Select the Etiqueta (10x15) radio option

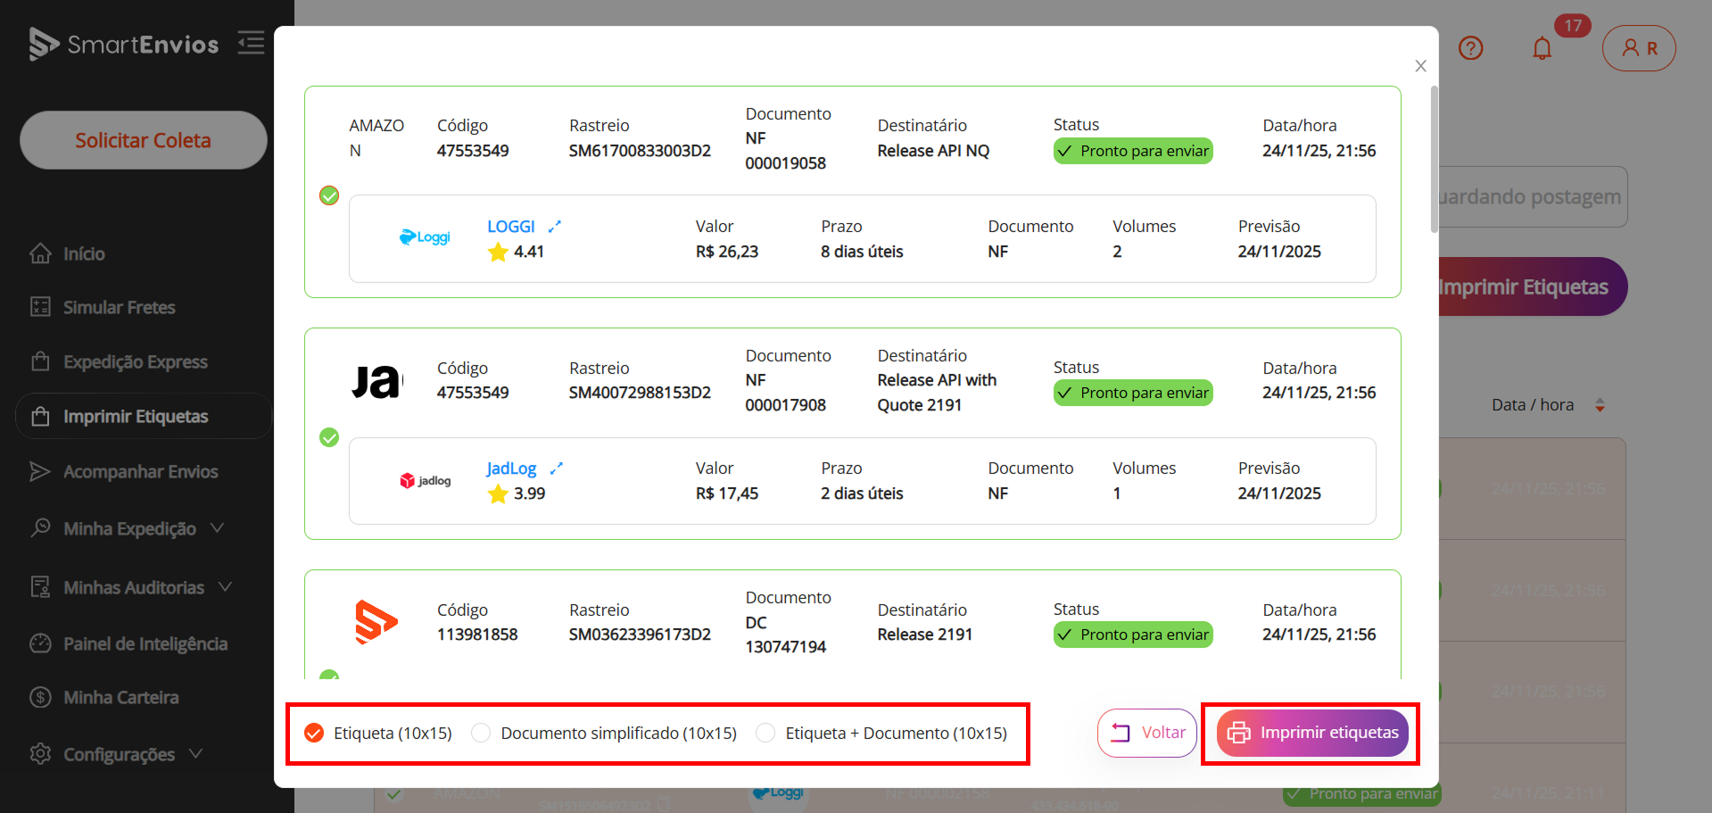314,733
